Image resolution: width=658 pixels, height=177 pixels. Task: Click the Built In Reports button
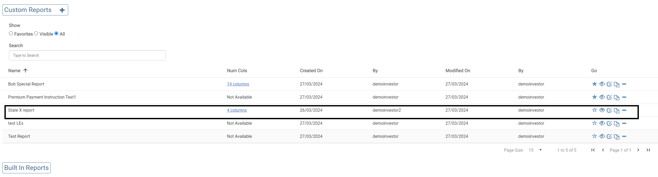point(27,168)
